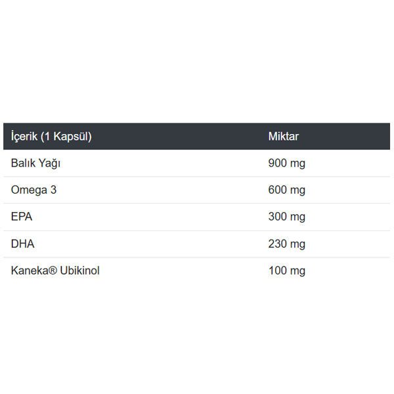Select the "EPA" ingredient cell
The image size is (394, 394).
coord(22,217)
